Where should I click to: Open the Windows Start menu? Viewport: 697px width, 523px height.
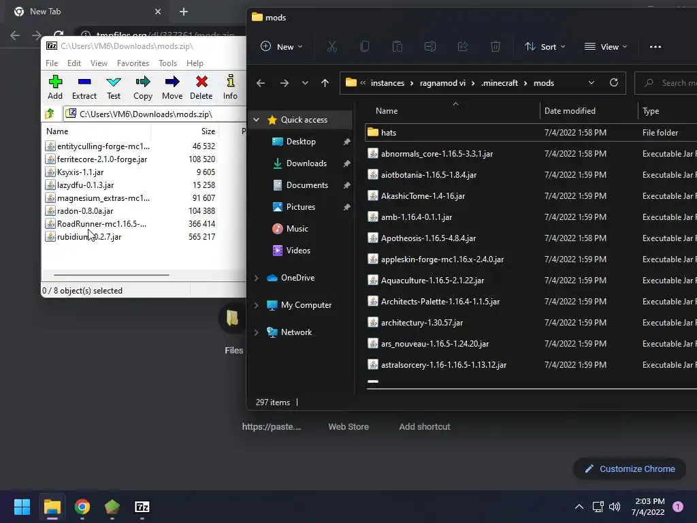click(x=22, y=507)
